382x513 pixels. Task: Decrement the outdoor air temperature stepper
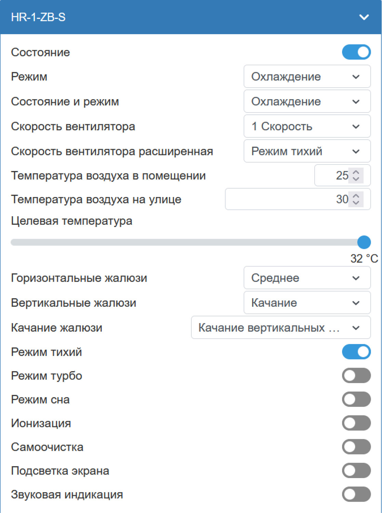point(356,202)
